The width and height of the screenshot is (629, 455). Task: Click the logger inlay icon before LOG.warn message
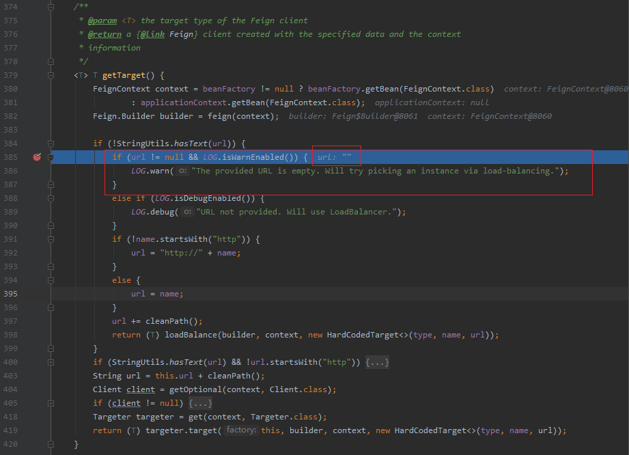[182, 171]
